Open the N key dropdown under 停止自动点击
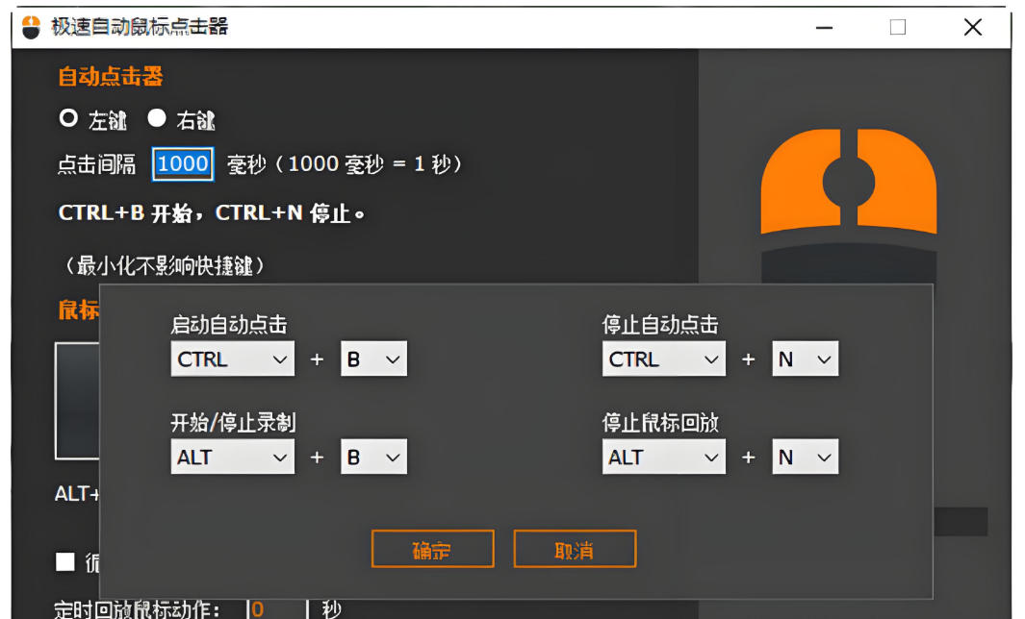The image size is (1025, 619). 805,359
